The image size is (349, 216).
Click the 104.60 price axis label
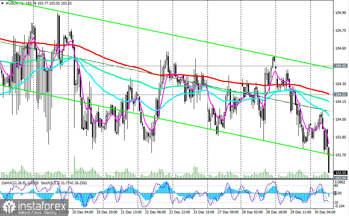[341, 48]
